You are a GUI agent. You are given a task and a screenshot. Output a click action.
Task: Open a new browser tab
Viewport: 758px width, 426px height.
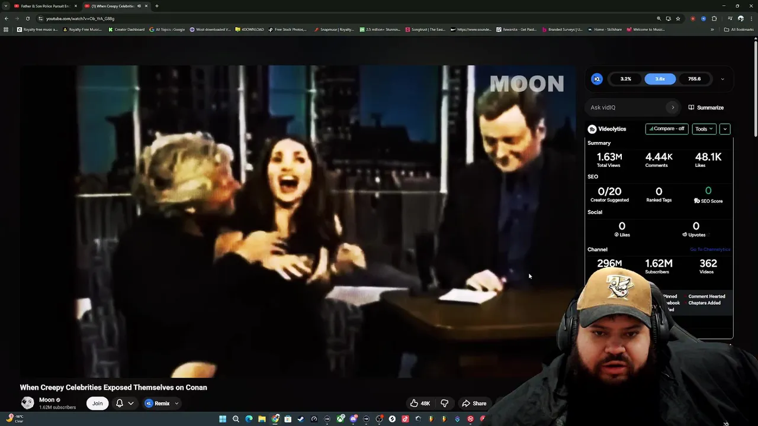156,6
